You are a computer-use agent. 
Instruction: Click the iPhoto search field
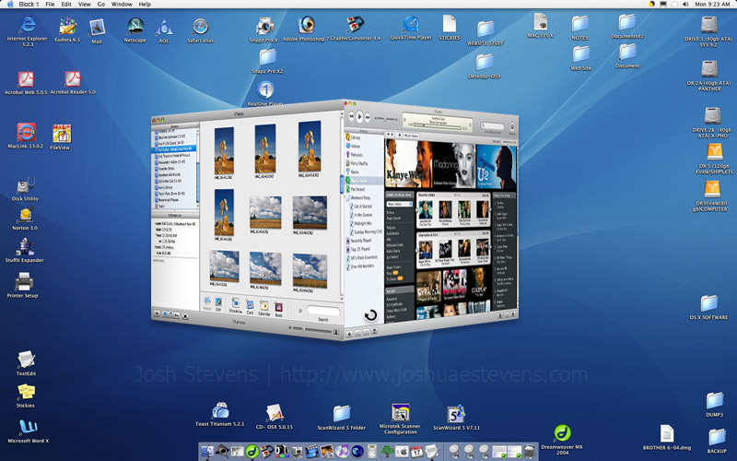[323, 311]
